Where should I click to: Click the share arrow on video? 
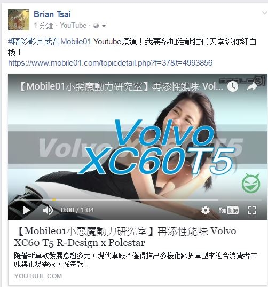pos(252,86)
